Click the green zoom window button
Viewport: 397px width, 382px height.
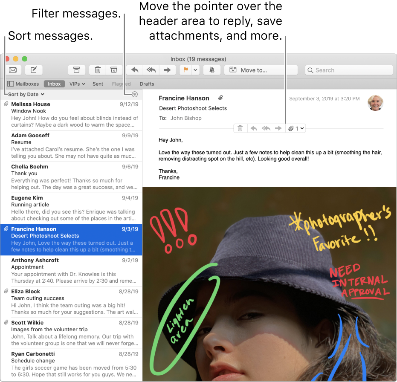pyautogui.click(x=25, y=59)
